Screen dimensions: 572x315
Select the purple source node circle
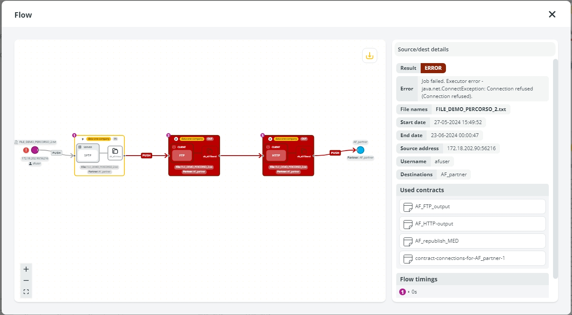35,150
